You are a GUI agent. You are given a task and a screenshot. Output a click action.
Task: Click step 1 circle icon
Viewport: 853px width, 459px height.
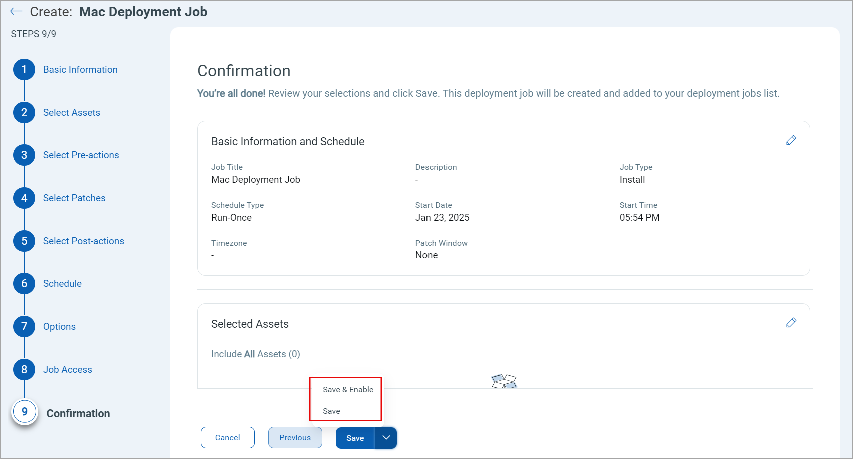24,70
